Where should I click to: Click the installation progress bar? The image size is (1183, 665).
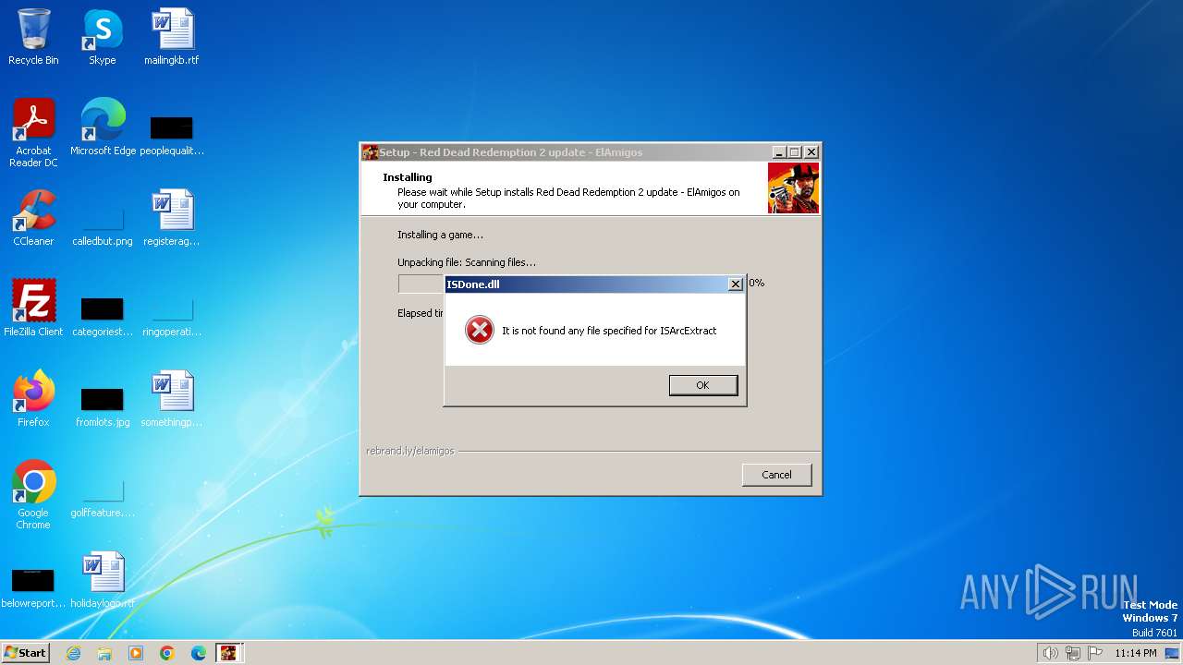[421, 284]
